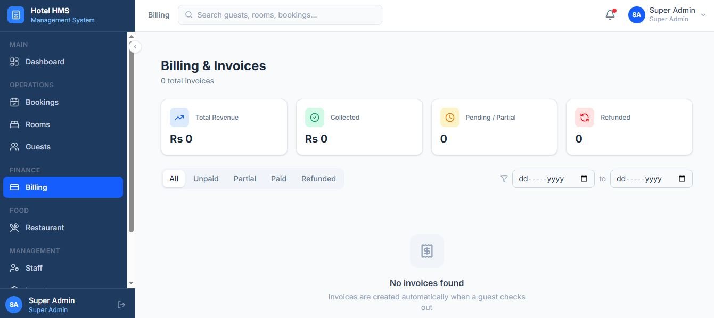Click the Total Revenue Rs 0 value
This screenshot has width=714, height=318.
point(181,139)
